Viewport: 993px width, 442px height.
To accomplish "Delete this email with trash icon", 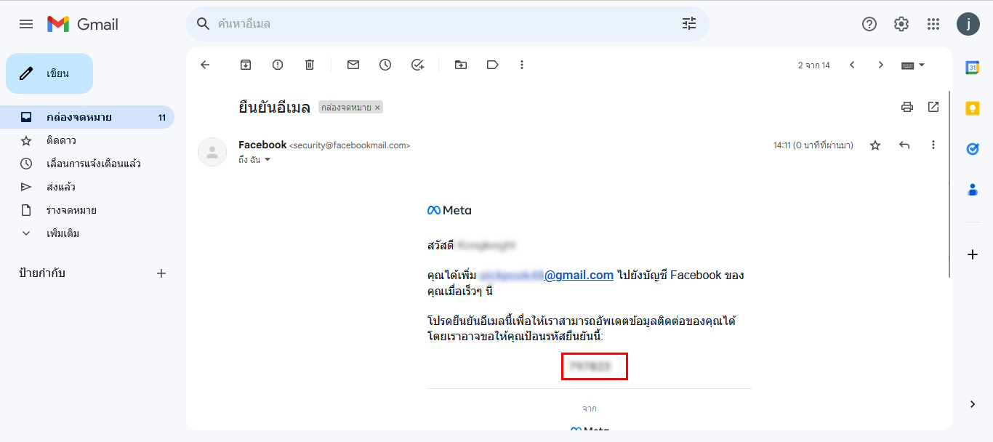I will point(310,65).
